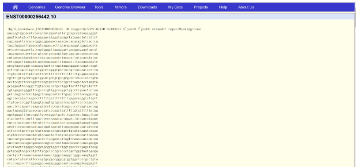
Task: Click sequence line starting "acctccgcctcccaggtt"
Action: coord(53,82)
